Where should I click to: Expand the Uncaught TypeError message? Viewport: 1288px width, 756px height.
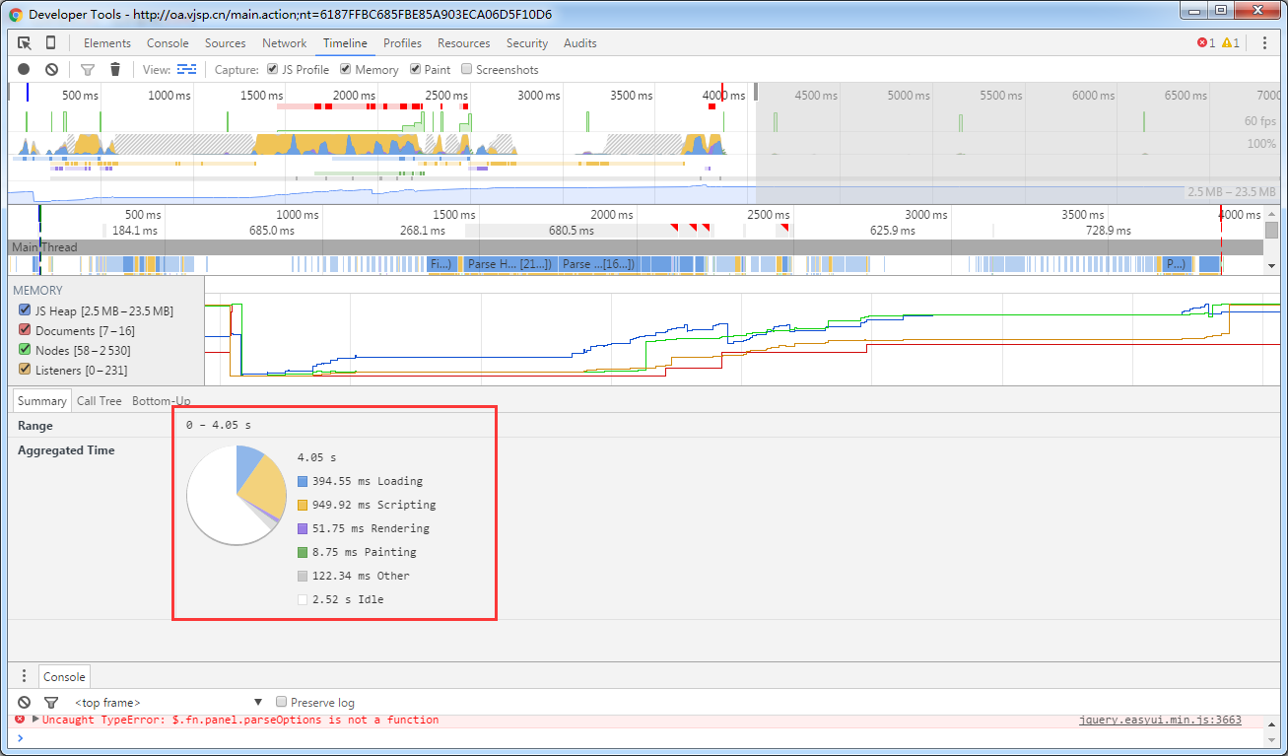point(35,720)
